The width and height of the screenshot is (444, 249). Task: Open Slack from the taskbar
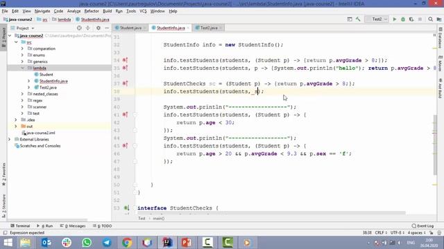(x=67, y=243)
